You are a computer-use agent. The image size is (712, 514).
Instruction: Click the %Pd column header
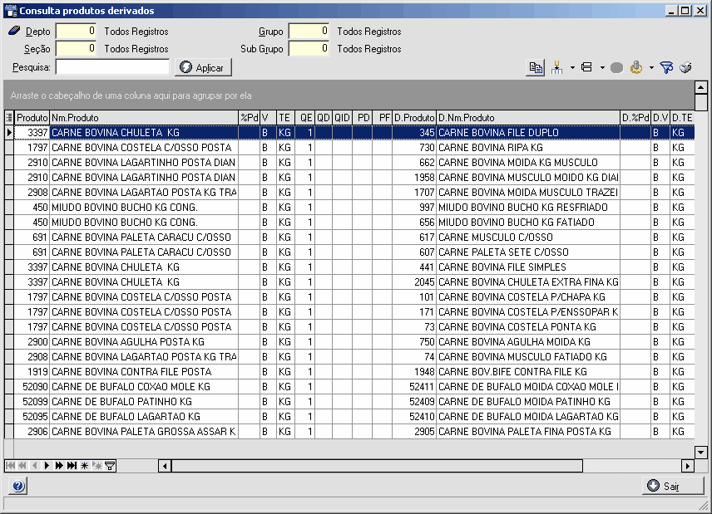pos(249,118)
